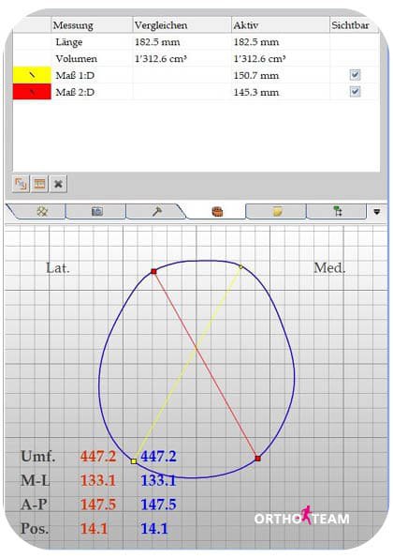Click the blue Pos. value 14.1
Image resolution: width=393 pixels, height=558 pixels.
(x=154, y=529)
